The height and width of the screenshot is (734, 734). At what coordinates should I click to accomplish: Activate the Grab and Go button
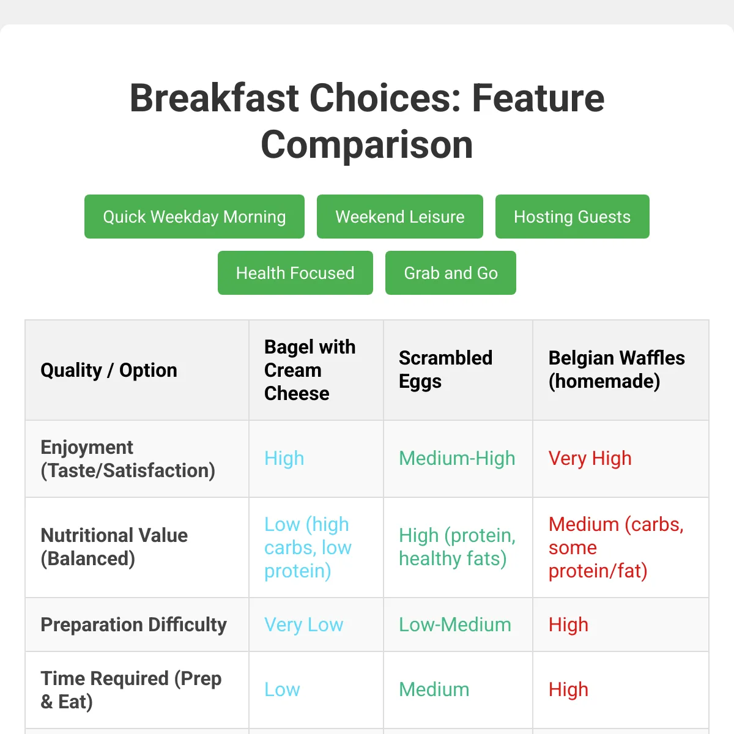pyautogui.click(x=450, y=273)
